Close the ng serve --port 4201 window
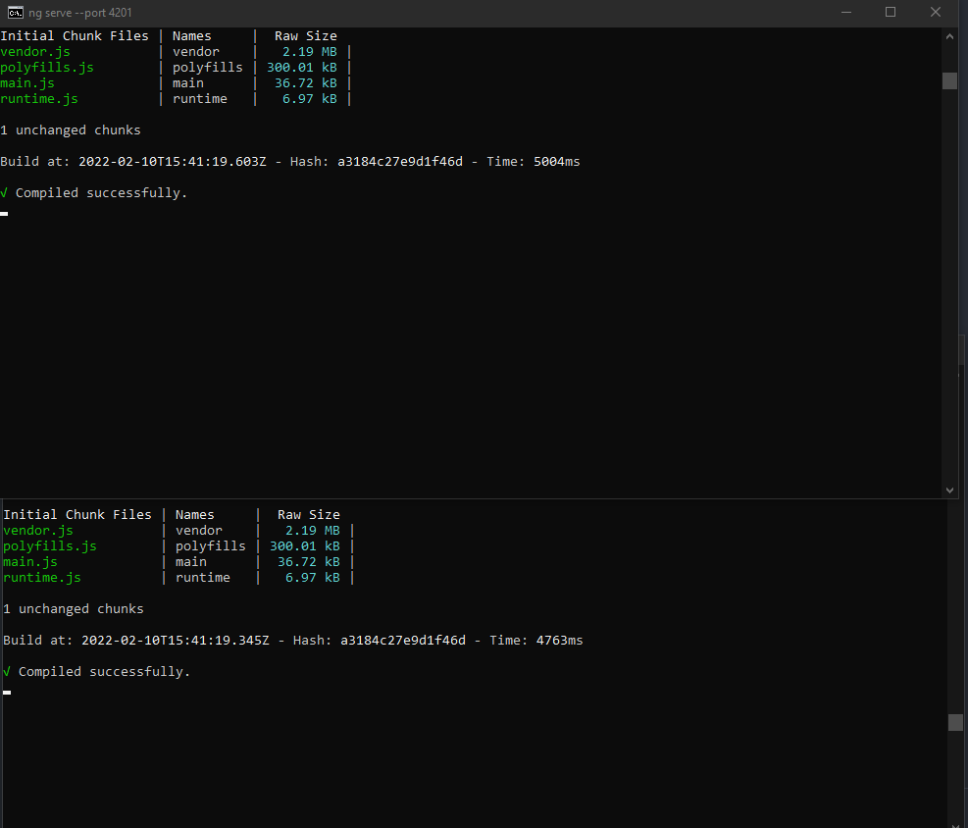Screen dimensions: 968x828 [x=936, y=13]
